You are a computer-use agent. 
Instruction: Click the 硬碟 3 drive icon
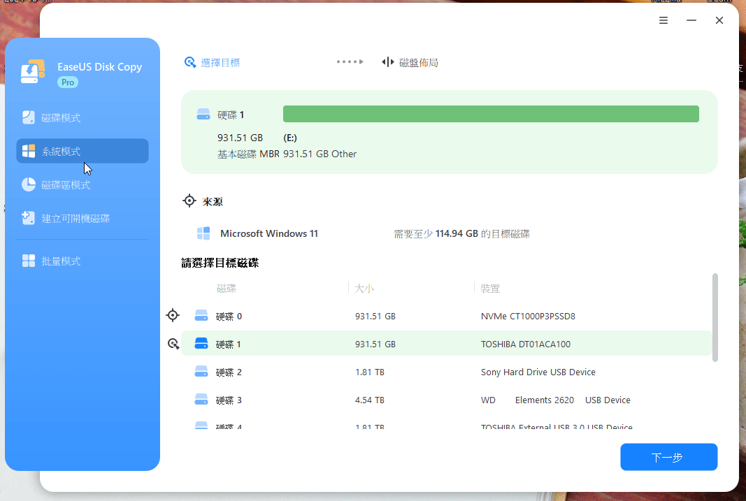[x=201, y=399]
